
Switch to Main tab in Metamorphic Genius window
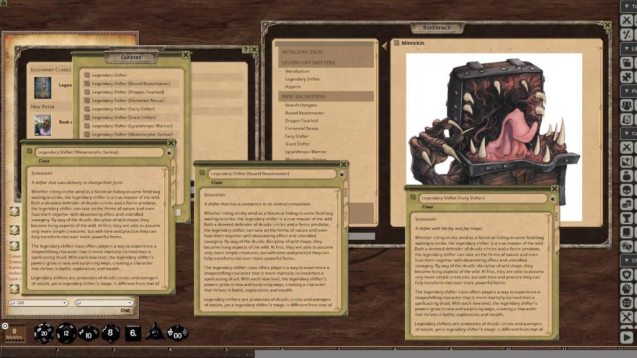click(173, 172)
